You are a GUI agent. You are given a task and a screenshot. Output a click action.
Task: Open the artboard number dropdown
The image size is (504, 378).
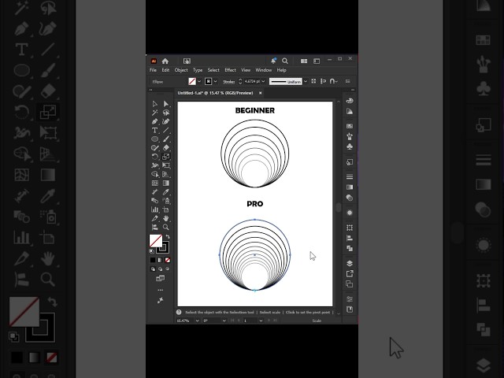point(261,321)
